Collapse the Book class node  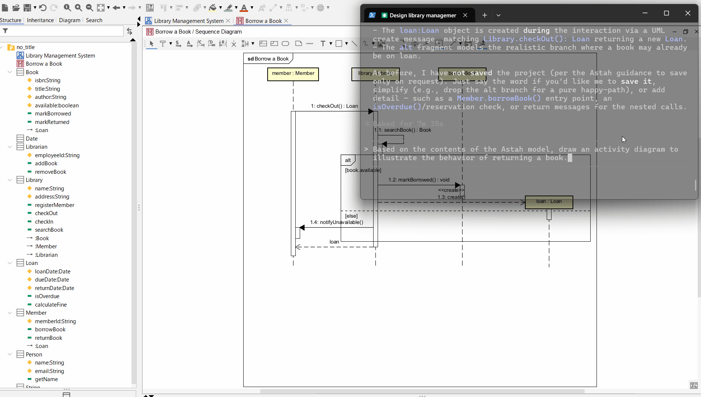point(10,72)
